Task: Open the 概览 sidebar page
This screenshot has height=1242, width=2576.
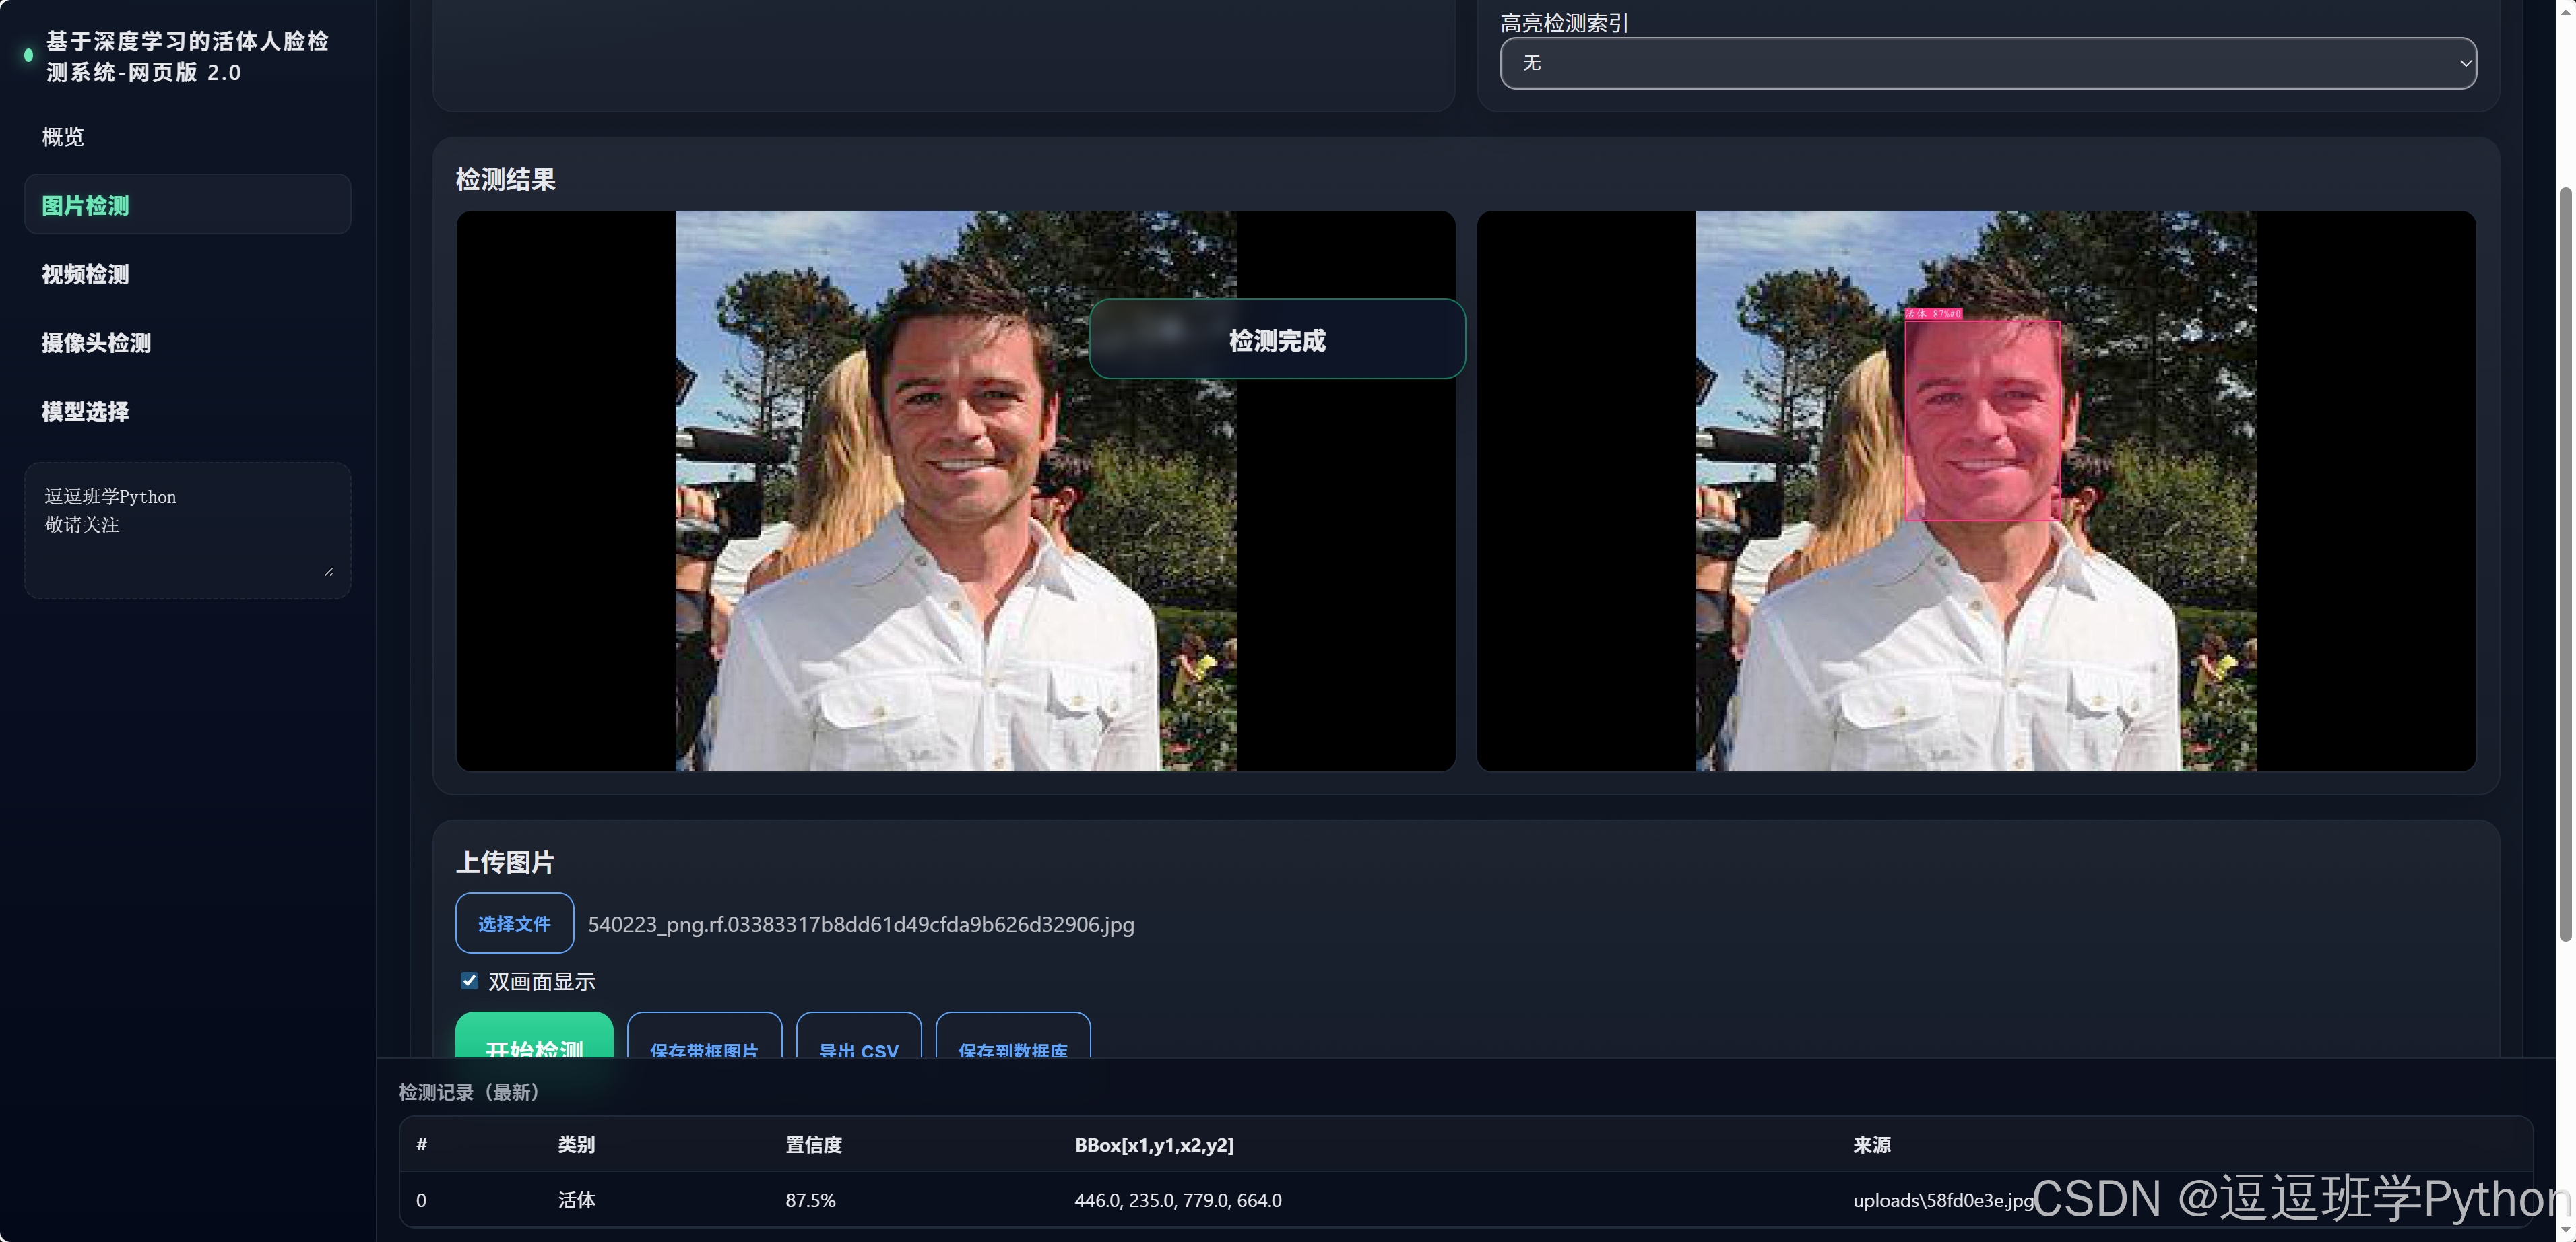Action: (63, 137)
